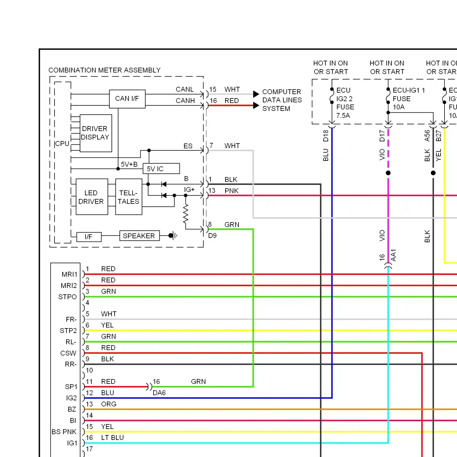Select the "CPU" label
This screenshot has width=457, height=457.
tap(62, 143)
